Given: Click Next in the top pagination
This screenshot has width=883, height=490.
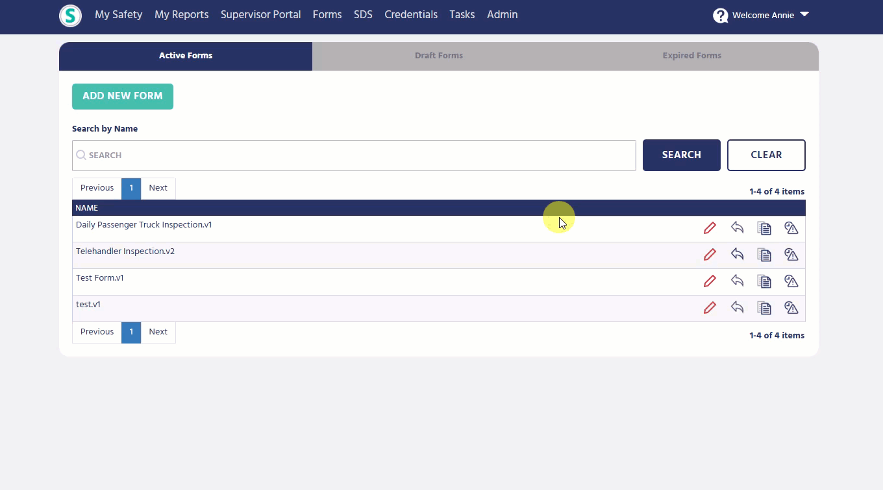Looking at the screenshot, I should (x=158, y=188).
